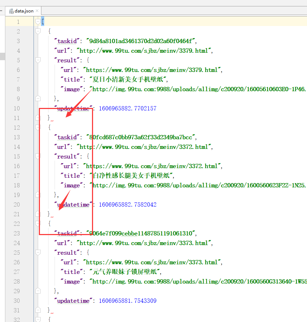The width and height of the screenshot is (307, 322).
Task: Click title text 白净性感长腿美女手机壁纸
Action: (131, 176)
